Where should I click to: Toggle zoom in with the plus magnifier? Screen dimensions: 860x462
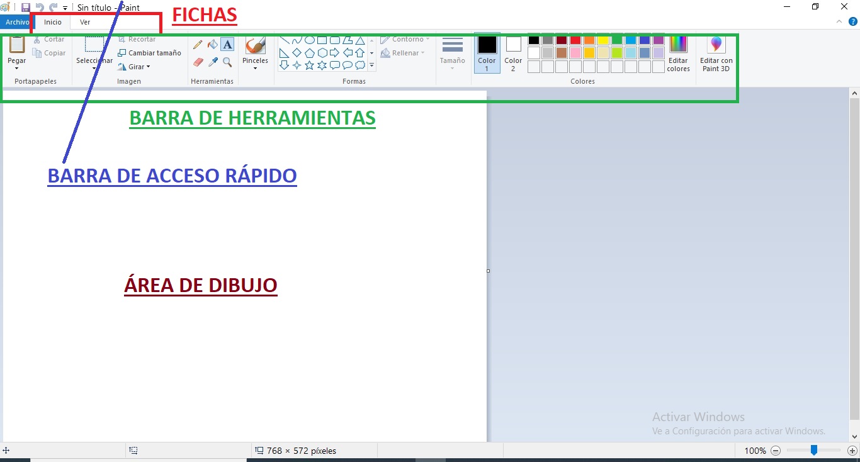coord(852,451)
